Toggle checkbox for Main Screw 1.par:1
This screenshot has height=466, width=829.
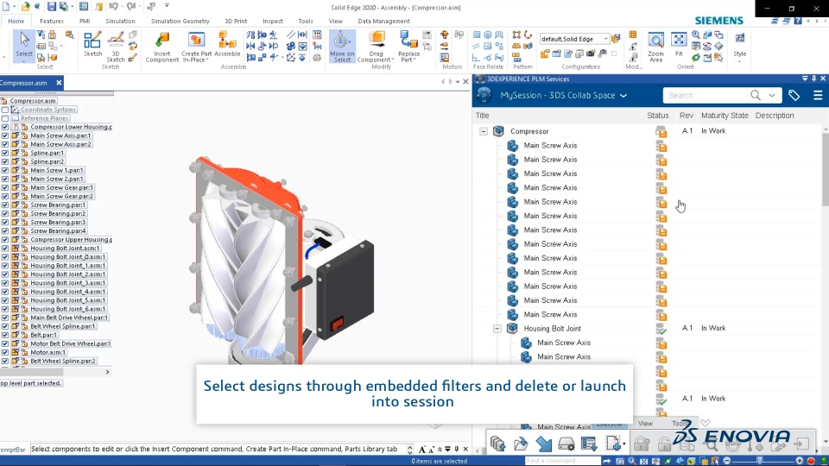[x=5, y=170]
